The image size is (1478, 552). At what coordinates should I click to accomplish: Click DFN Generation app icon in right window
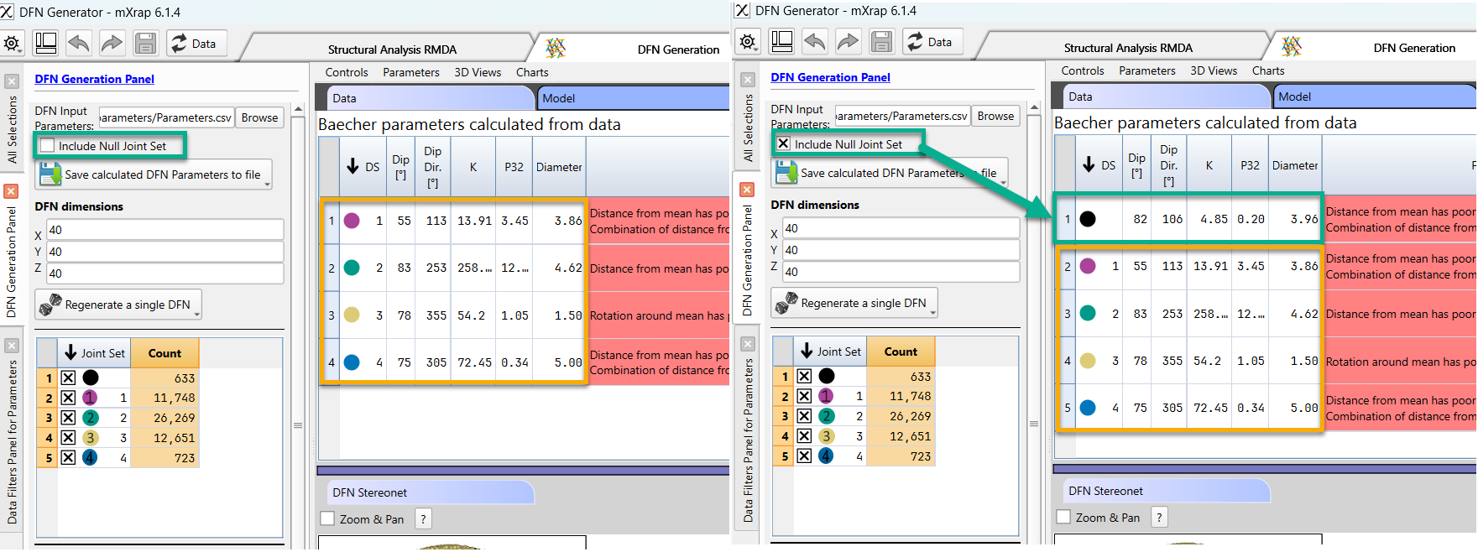click(x=1292, y=46)
